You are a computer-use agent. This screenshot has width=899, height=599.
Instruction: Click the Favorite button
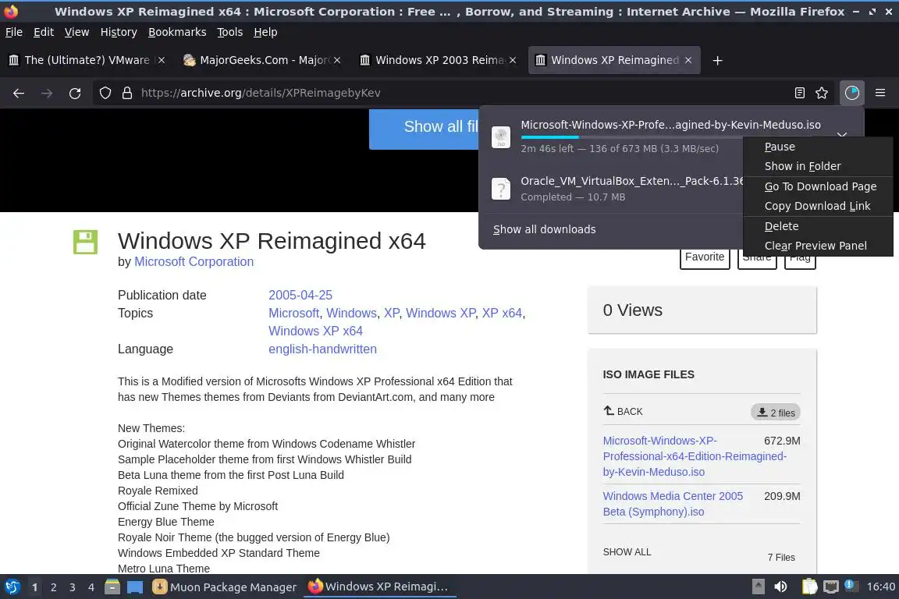point(705,258)
